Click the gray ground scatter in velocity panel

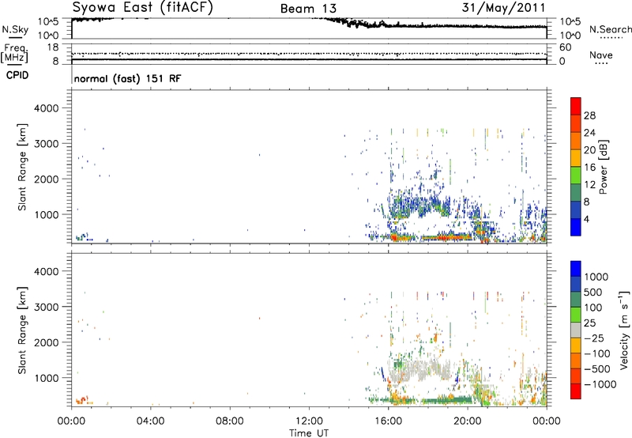419,369
